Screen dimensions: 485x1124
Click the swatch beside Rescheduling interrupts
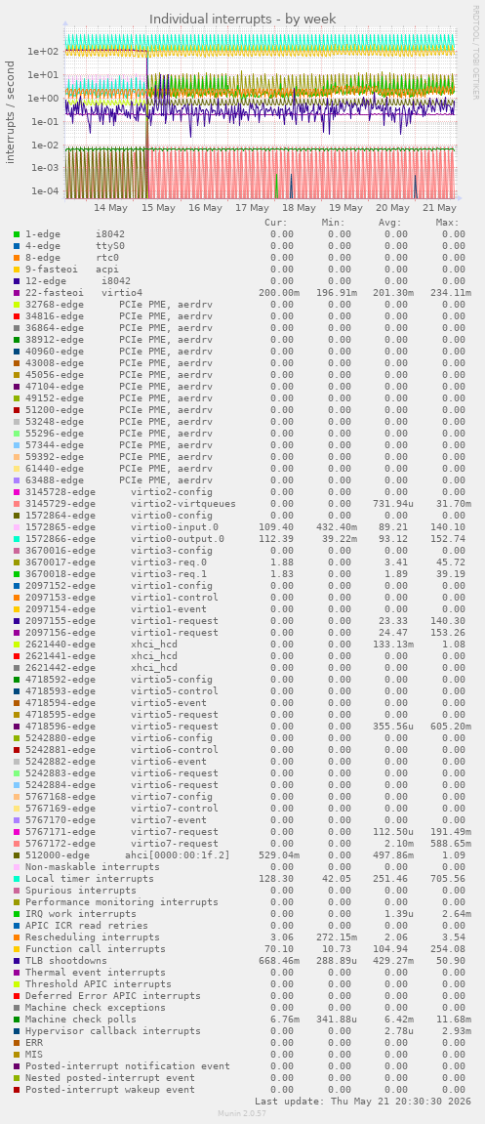click(17, 937)
